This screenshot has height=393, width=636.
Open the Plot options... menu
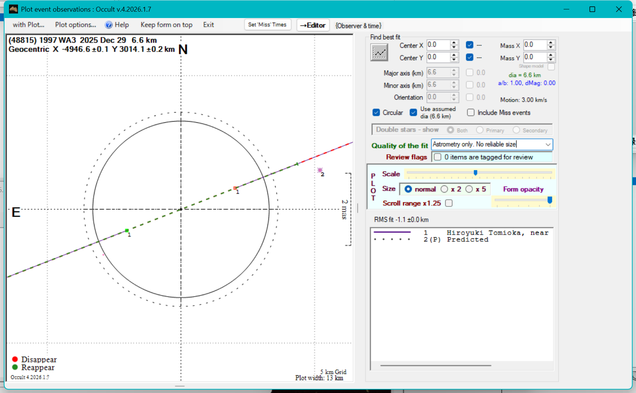tap(75, 25)
